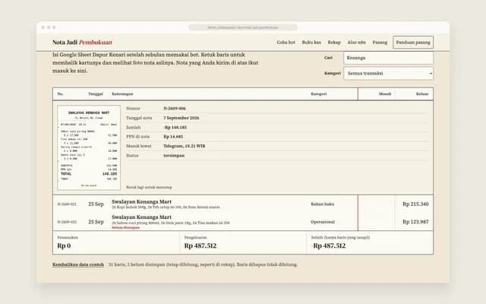
Task: Open the Pasang nav link
Action: click(380, 43)
